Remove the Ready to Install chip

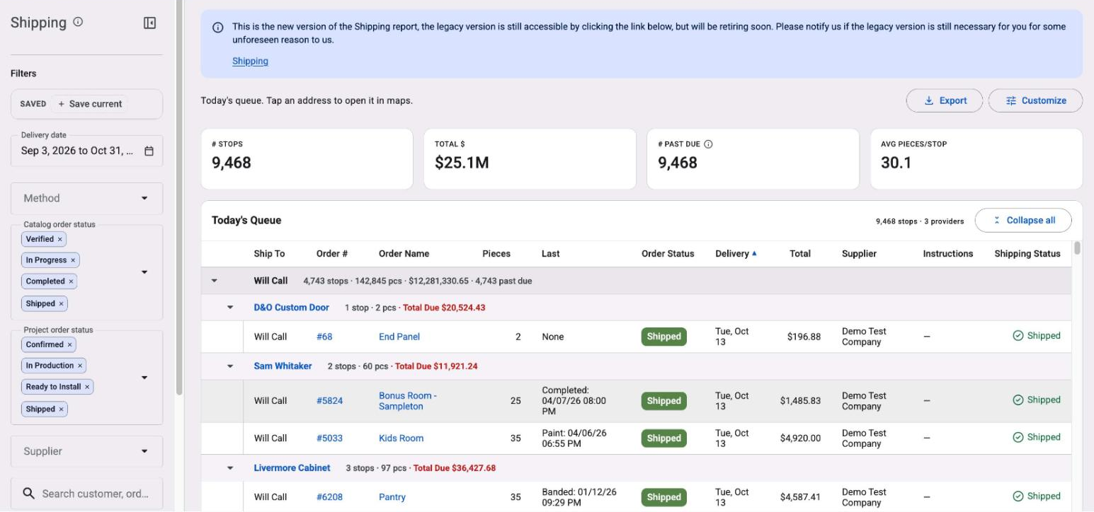[x=87, y=387]
